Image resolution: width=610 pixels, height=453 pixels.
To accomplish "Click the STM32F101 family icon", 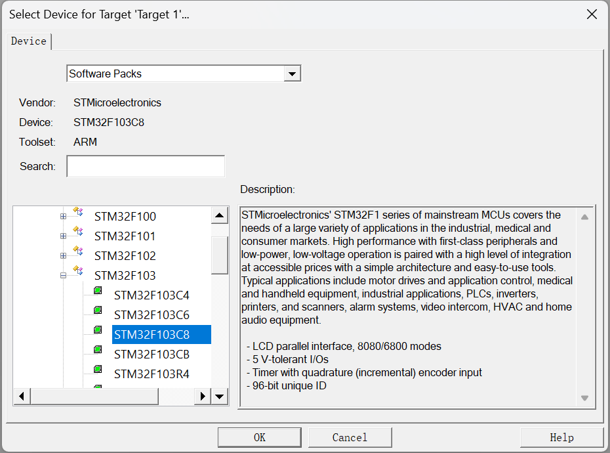I will coord(78,231).
